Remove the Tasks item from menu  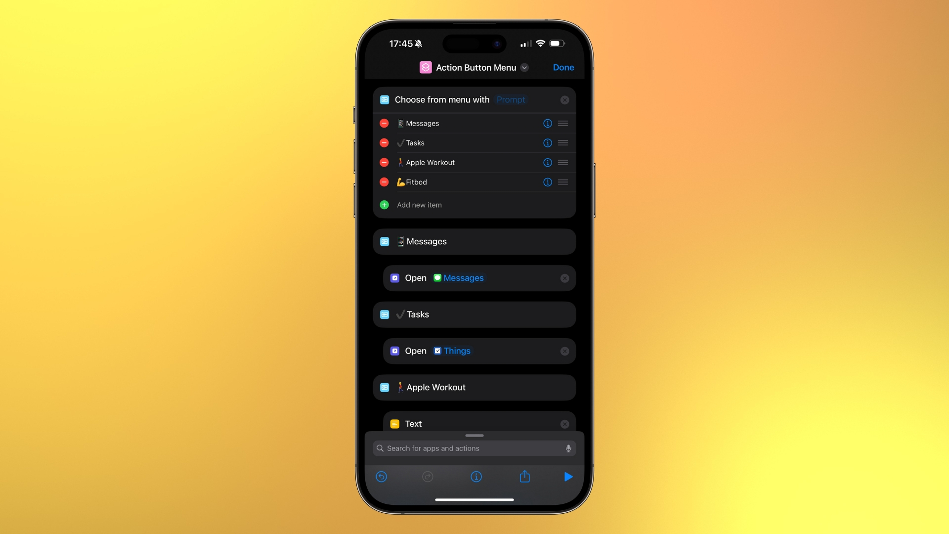click(x=385, y=143)
